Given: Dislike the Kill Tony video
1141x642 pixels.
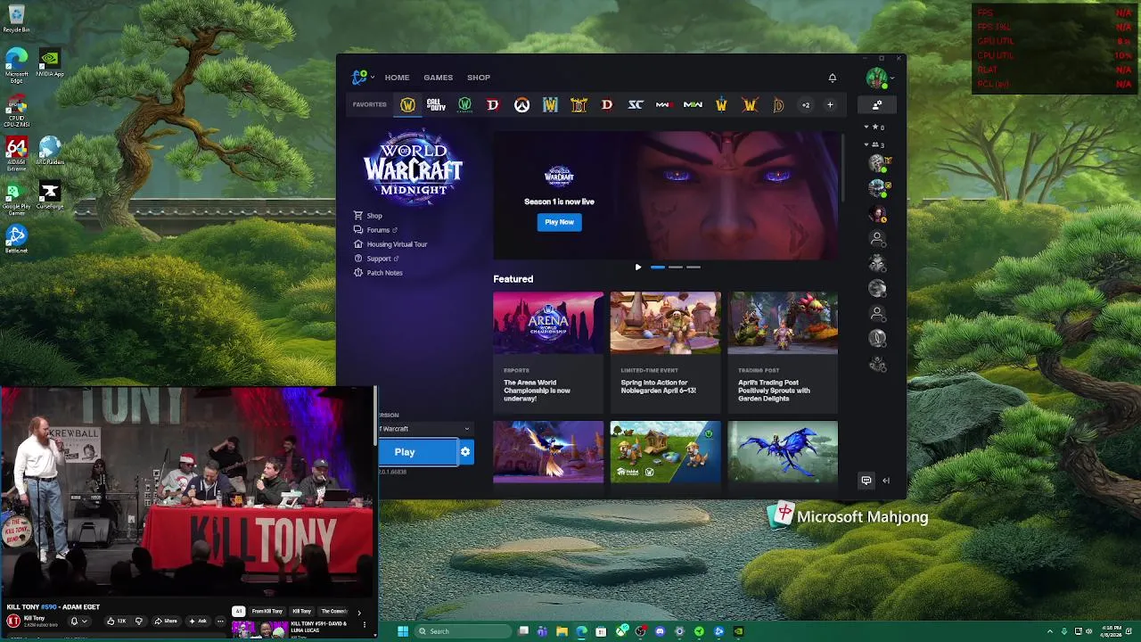Looking at the screenshot, I should click(138, 621).
